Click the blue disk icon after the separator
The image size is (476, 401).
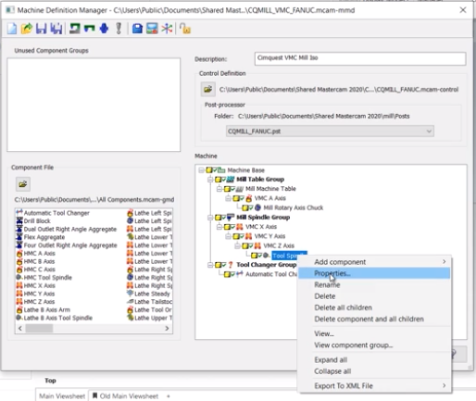click(137, 29)
